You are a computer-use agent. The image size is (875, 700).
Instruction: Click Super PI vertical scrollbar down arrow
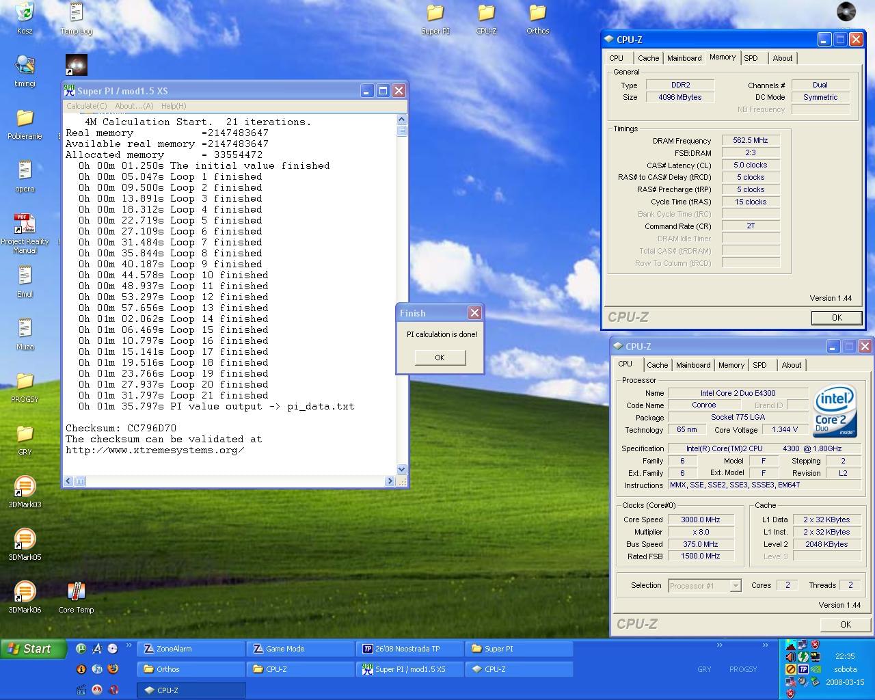tap(401, 470)
